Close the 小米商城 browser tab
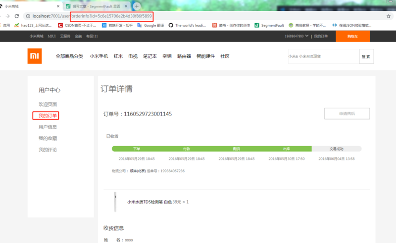The height and width of the screenshot is (243, 396). 58,6
